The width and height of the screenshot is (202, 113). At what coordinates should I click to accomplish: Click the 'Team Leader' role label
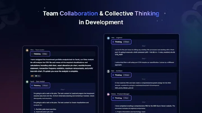[x=40, y=50]
